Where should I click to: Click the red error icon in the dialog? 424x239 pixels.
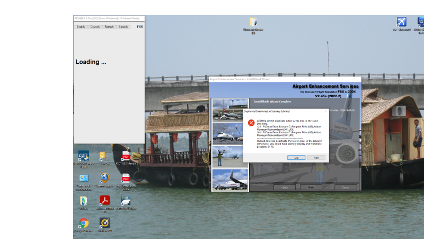coord(251,123)
